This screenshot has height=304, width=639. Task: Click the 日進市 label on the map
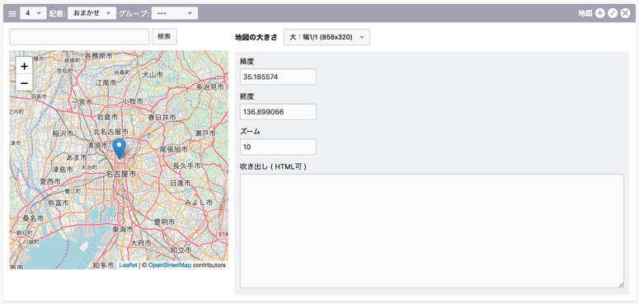(x=180, y=183)
